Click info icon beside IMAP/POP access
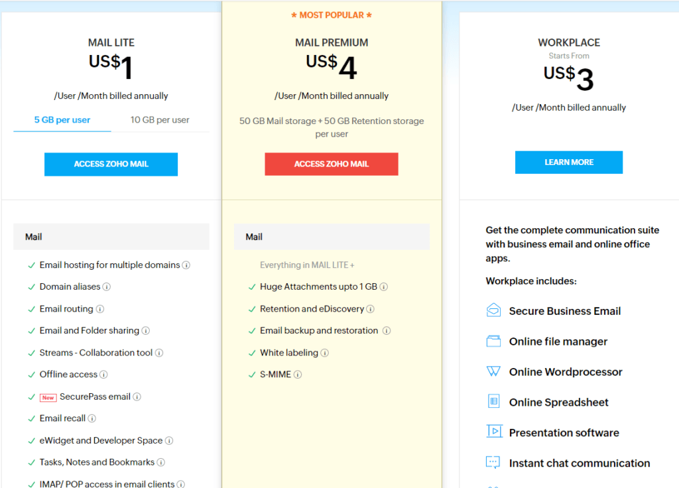This screenshot has height=488, width=679. (181, 484)
